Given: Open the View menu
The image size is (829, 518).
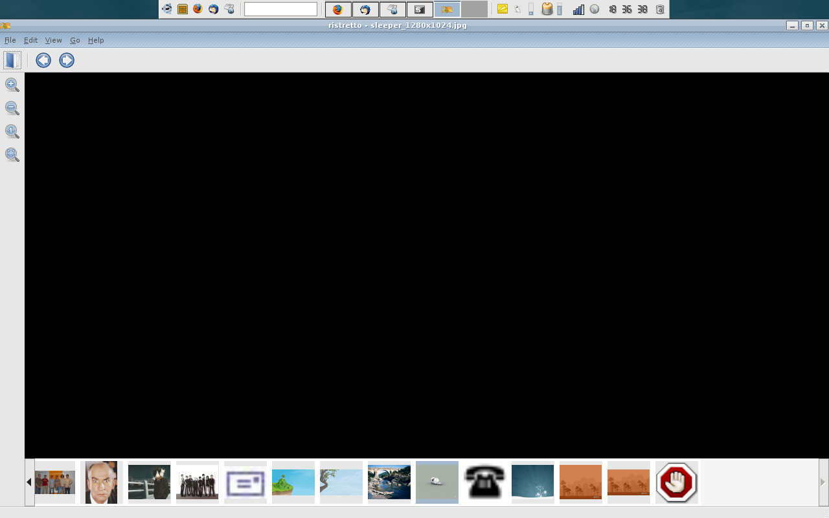Looking at the screenshot, I should click(53, 40).
